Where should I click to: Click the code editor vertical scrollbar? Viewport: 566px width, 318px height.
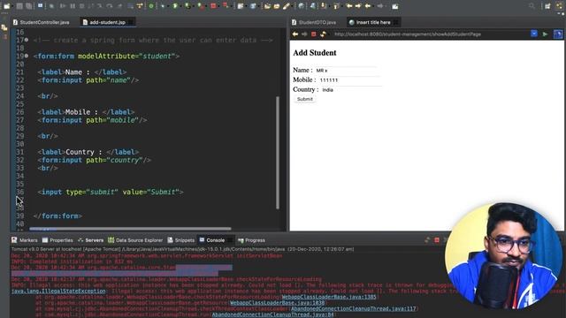tap(278, 153)
